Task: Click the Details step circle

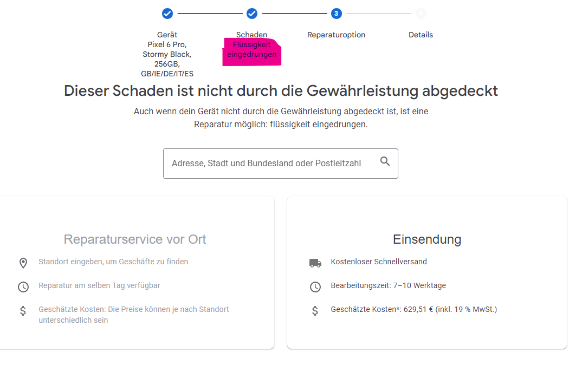Action: click(421, 14)
